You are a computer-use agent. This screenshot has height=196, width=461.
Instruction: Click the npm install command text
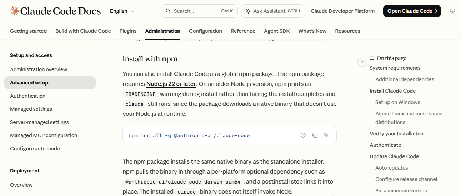[189, 135]
